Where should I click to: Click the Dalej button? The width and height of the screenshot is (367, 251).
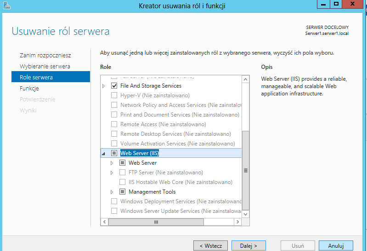(248, 245)
